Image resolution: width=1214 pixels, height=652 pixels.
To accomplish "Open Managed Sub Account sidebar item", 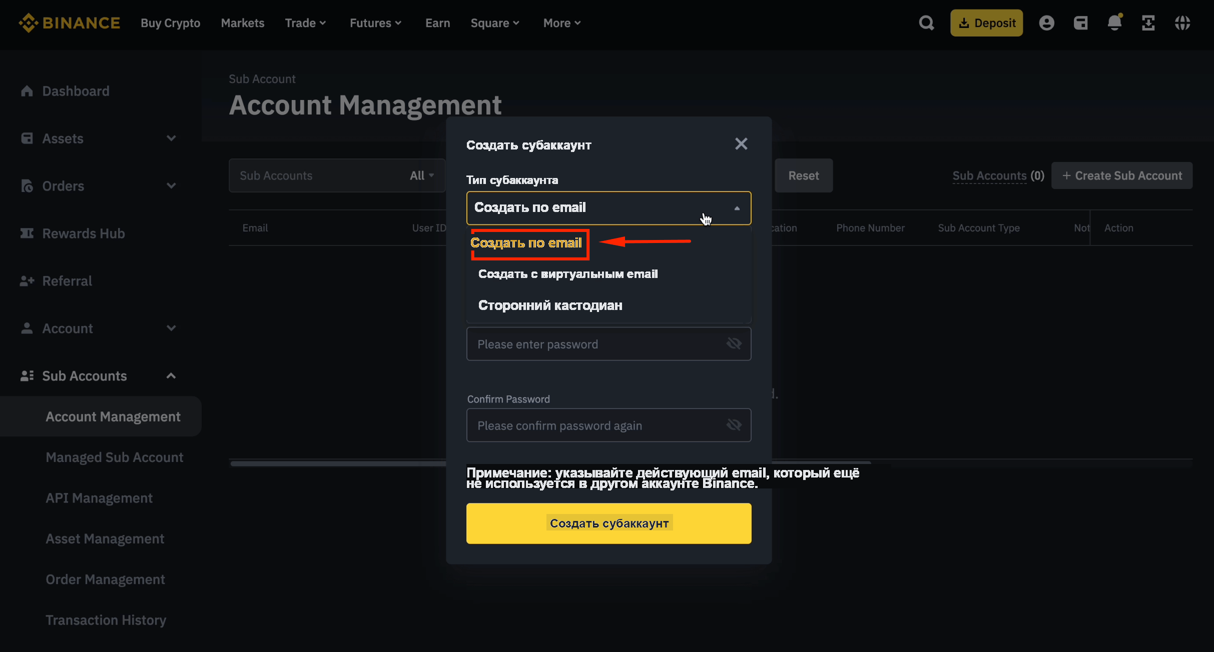I will (x=115, y=457).
